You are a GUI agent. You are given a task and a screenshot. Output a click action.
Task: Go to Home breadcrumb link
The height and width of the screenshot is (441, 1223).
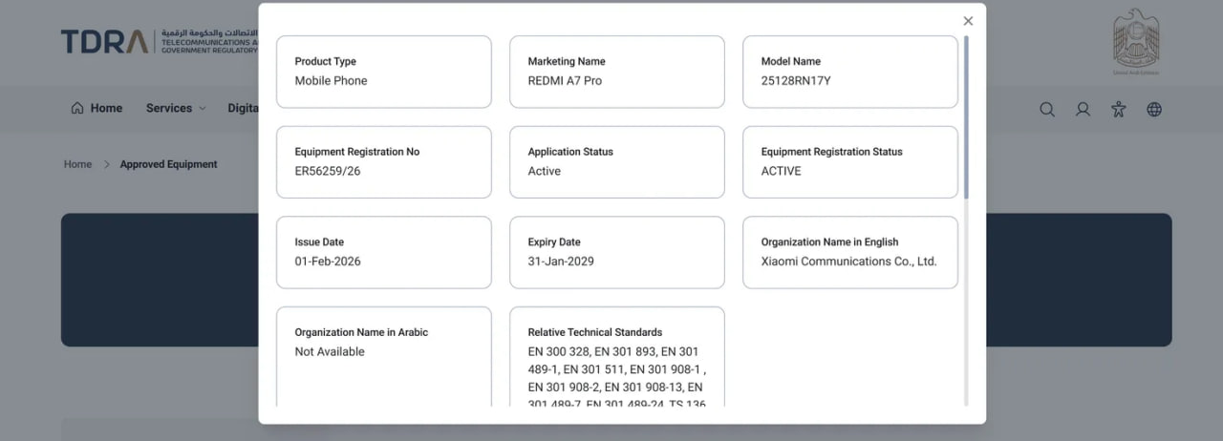(x=77, y=164)
